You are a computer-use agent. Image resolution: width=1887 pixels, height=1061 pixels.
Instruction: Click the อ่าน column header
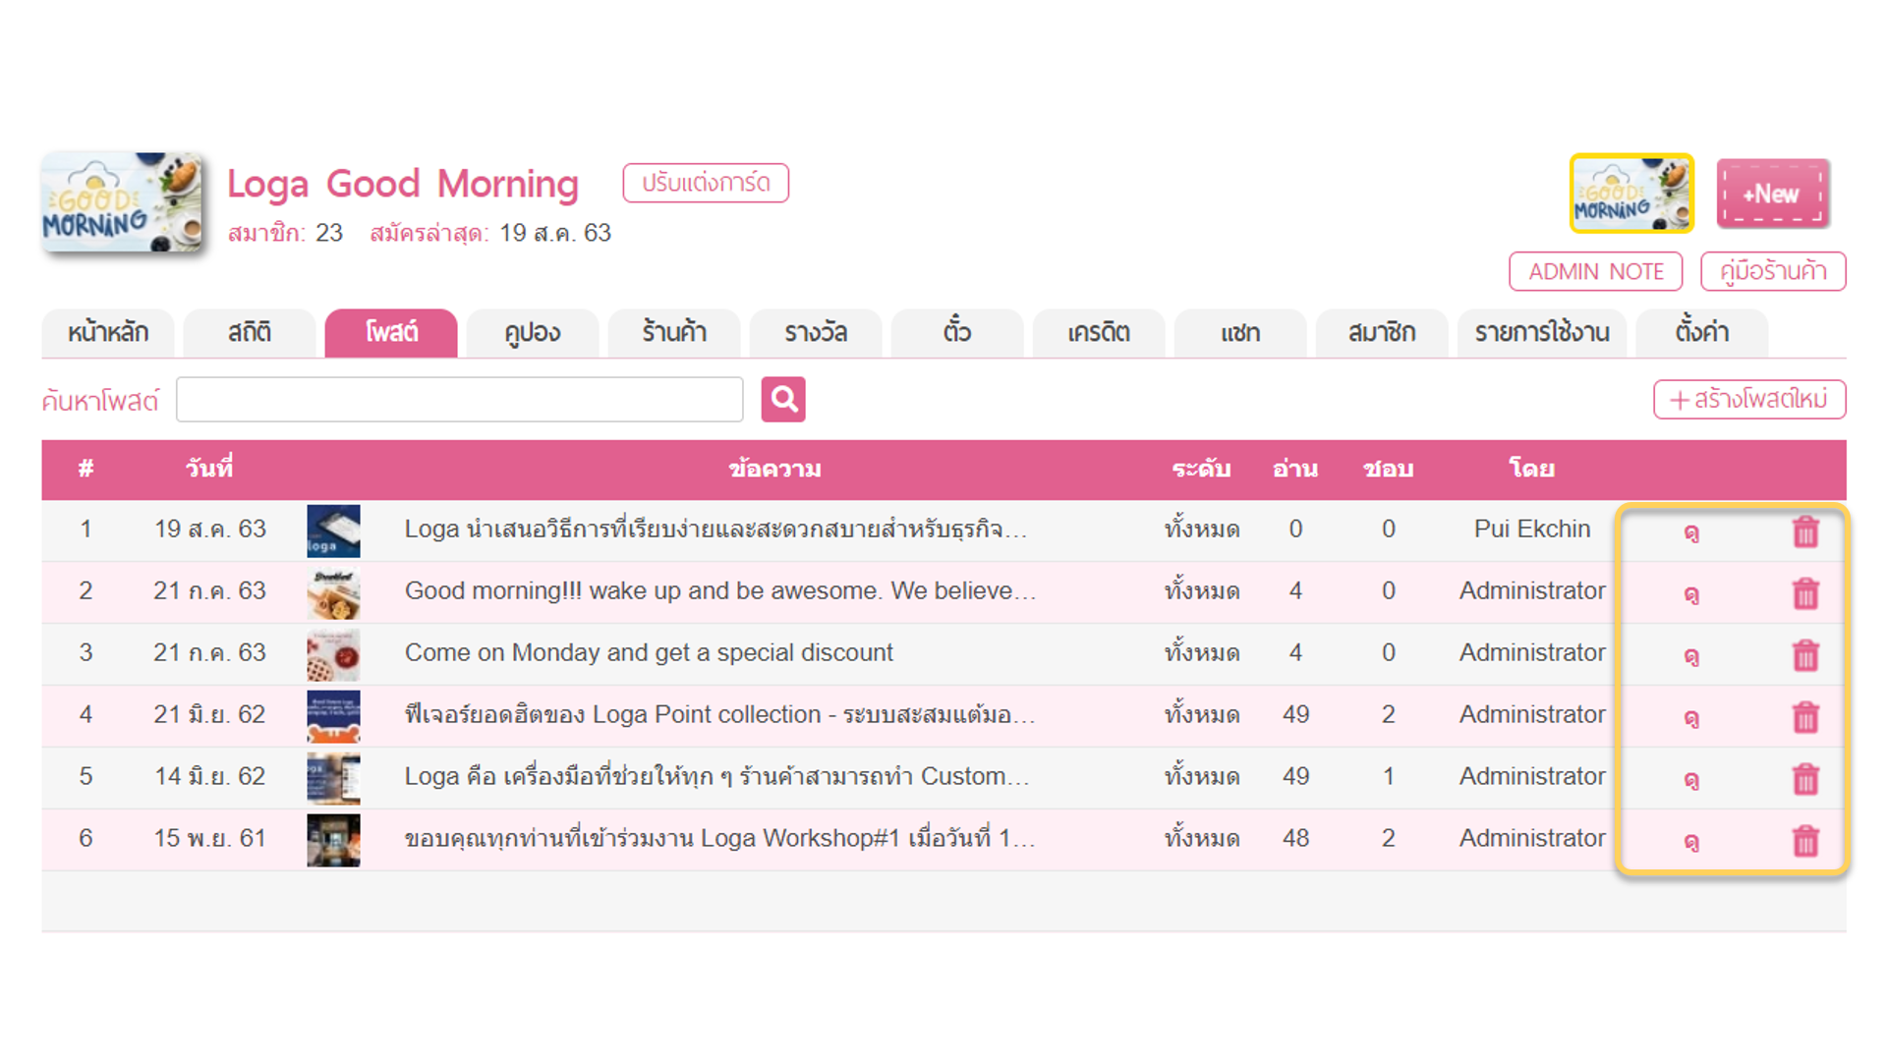(x=1295, y=469)
